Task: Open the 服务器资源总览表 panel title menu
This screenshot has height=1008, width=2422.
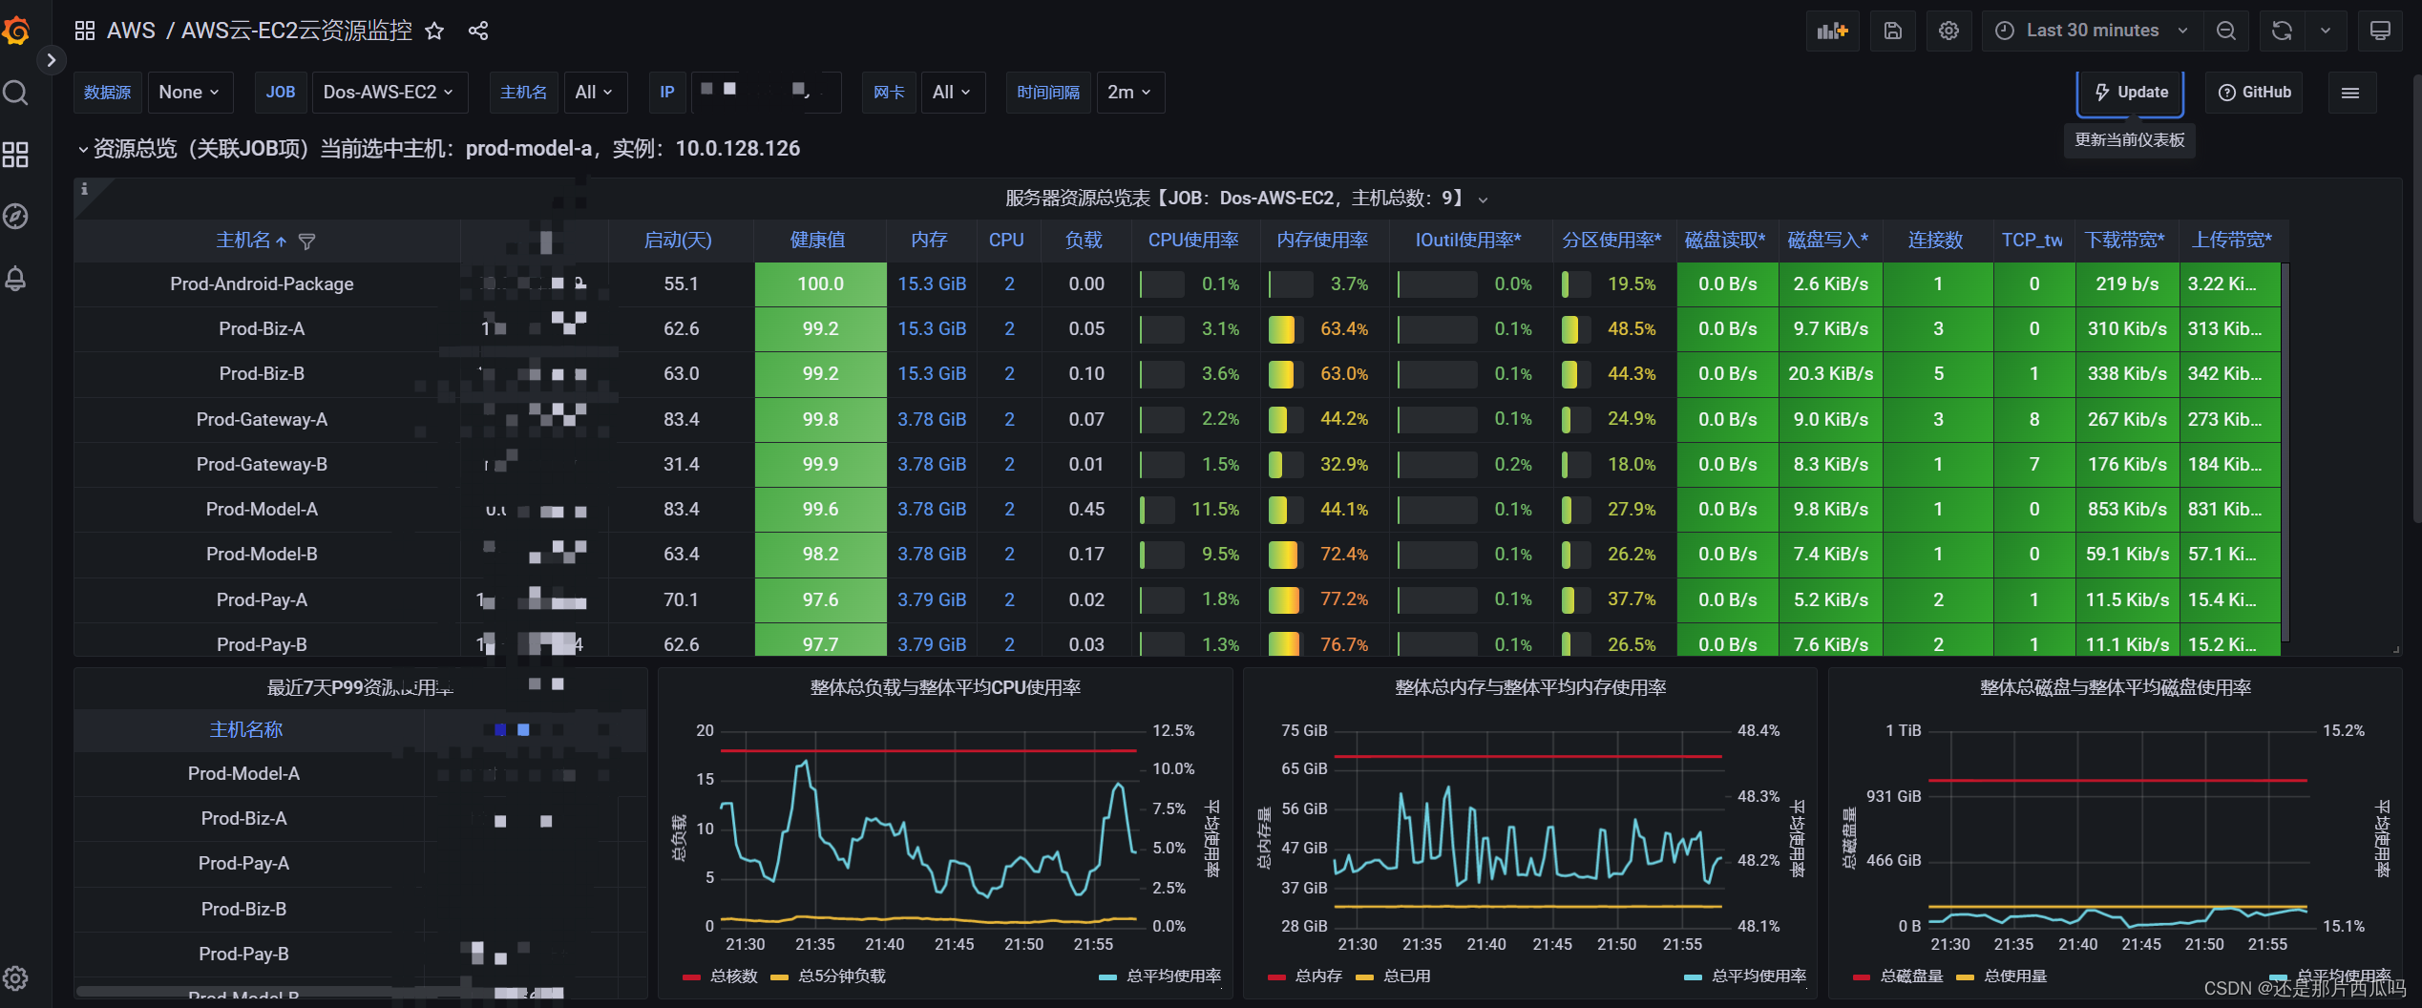Action: tap(1246, 199)
